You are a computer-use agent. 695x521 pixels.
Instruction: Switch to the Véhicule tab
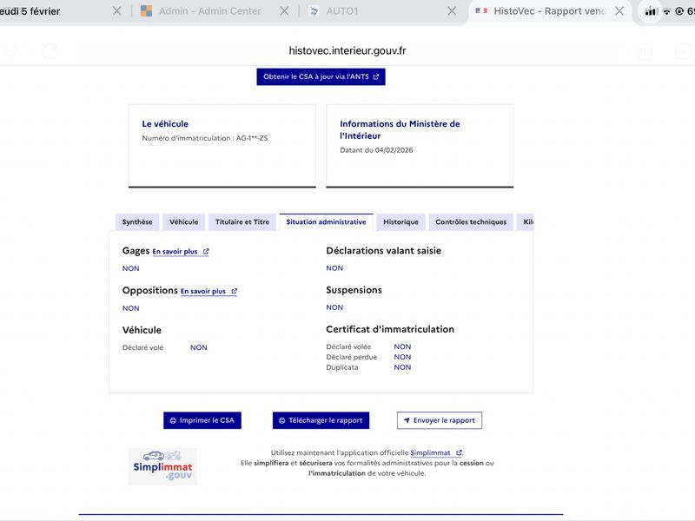point(184,222)
